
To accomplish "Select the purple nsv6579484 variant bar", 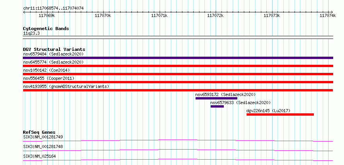I will pos(178,58).
